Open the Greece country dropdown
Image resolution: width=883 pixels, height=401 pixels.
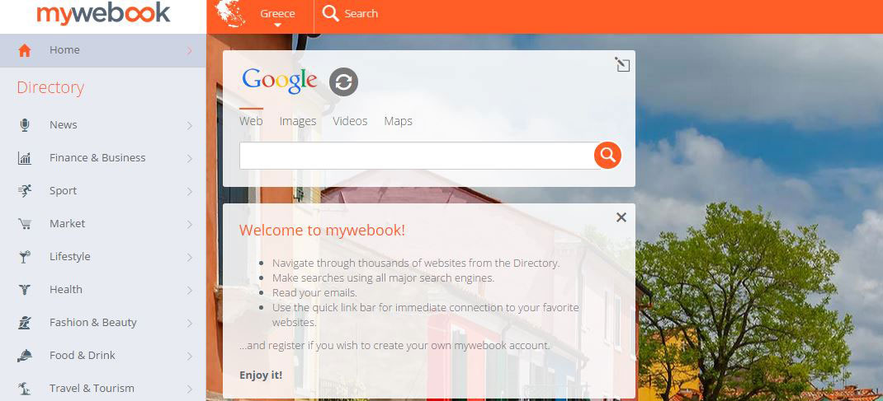pos(277,16)
